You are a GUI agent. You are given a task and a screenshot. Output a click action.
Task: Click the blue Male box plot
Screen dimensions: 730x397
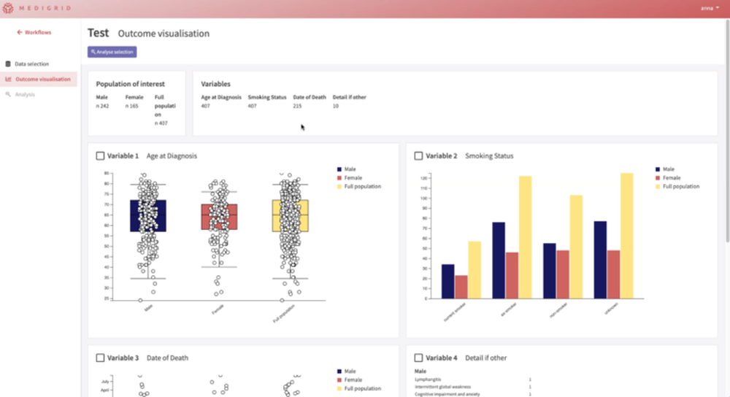pyautogui.click(x=148, y=216)
